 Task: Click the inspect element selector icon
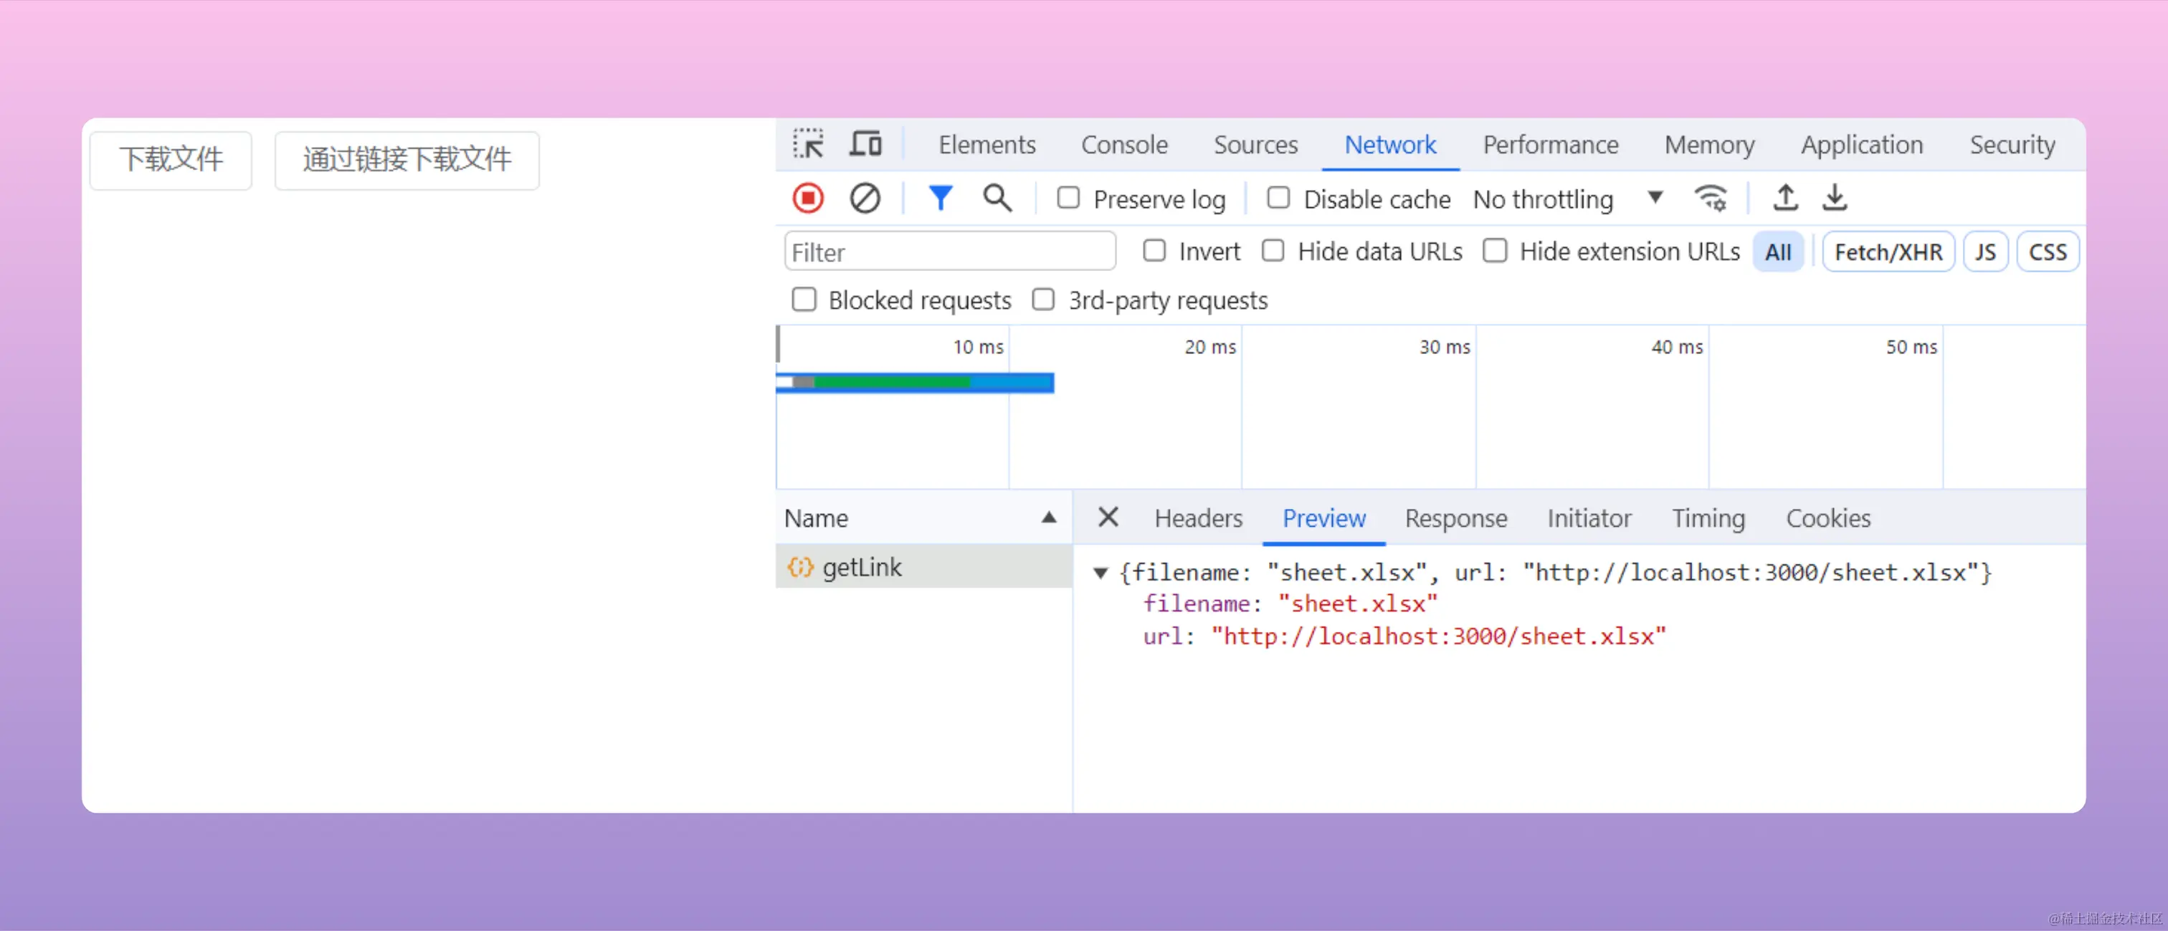pos(808,144)
